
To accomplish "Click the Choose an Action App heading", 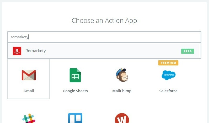I will [x=104, y=20].
